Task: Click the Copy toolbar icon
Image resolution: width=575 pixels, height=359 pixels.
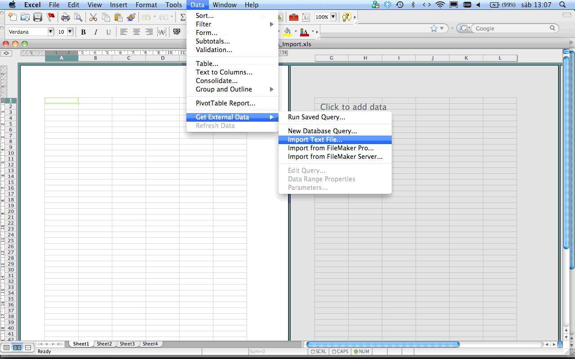Action: pyautogui.click(x=106, y=17)
